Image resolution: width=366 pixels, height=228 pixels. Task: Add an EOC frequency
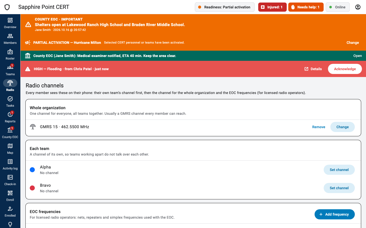click(334, 214)
